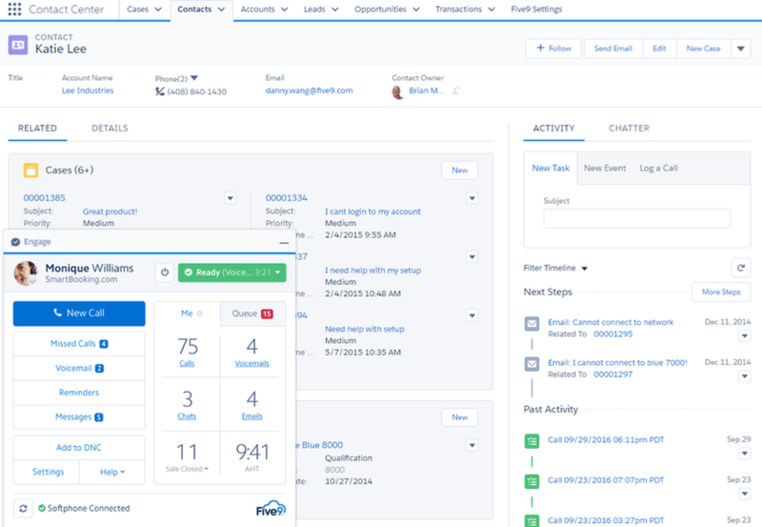The width and height of the screenshot is (762, 527).
Task: Open the Cases tab dropdown chevron
Action: click(157, 10)
